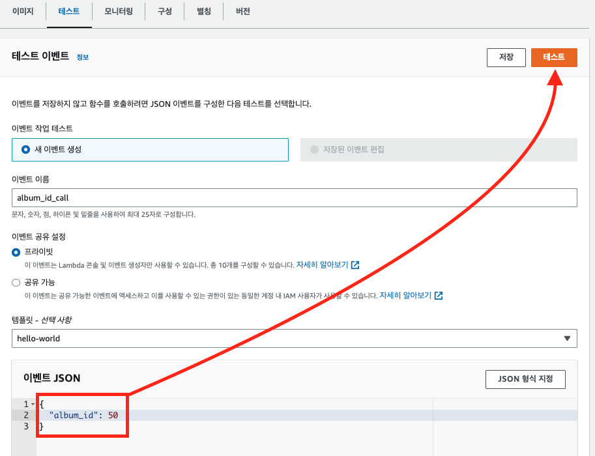Focus the 이벤트 이름 field containing album_id_call
595x456 pixels.
tap(295, 197)
